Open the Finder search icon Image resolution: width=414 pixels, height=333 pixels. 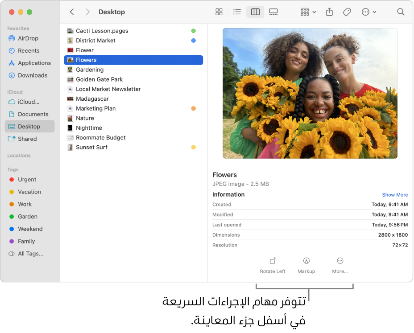pos(401,12)
